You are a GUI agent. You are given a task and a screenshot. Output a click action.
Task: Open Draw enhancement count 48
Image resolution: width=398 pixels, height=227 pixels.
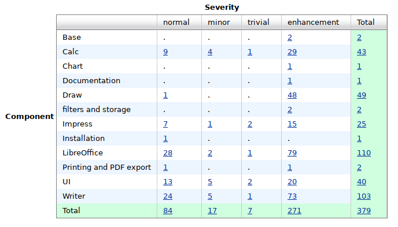pyautogui.click(x=292, y=95)
